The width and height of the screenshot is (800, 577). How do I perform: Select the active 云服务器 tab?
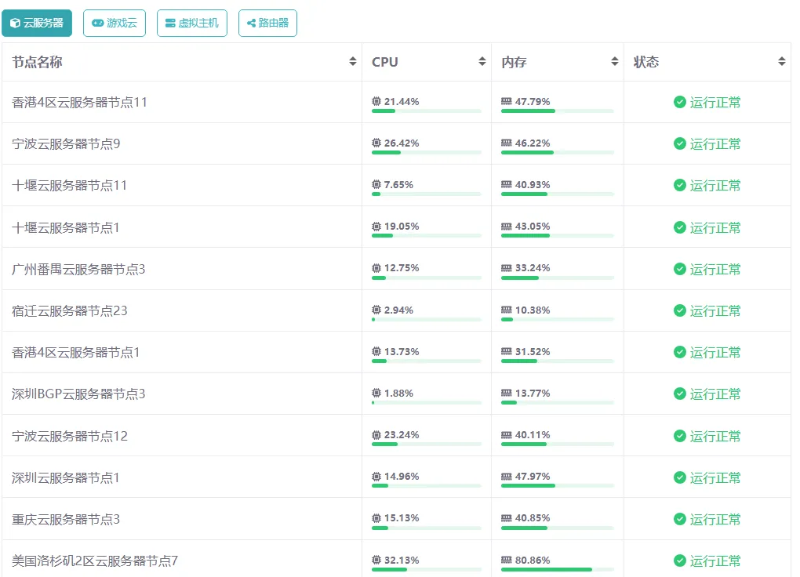click(x=37, y=24)
